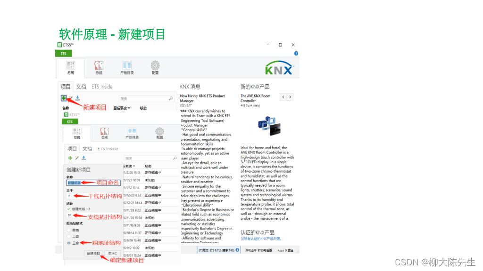Image resolution: width=483 pixels, height=271 pixels.
Task: Click the KNX logo in the toolbar
Action: [279, 68]
